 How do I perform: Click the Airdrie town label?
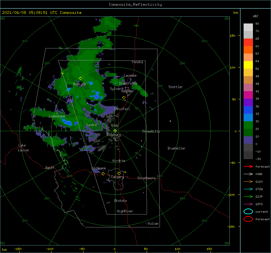[119, 161]
